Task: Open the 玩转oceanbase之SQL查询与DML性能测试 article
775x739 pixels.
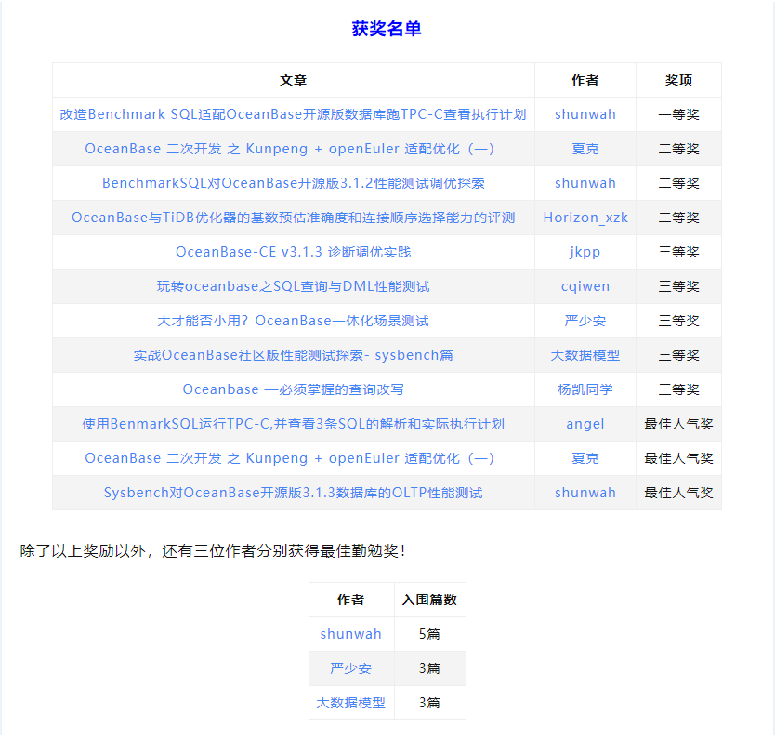Action: [293, 286]
